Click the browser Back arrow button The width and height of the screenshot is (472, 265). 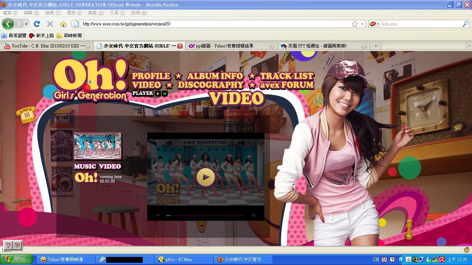8,24
